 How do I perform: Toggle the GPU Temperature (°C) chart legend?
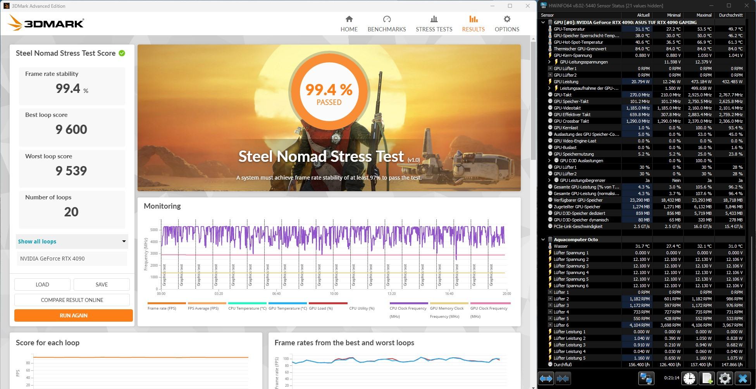(x=288, y=306)
